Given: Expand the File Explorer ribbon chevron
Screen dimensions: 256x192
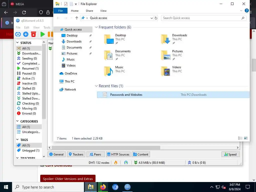Looking at the screenshot, I should [241, 10].
